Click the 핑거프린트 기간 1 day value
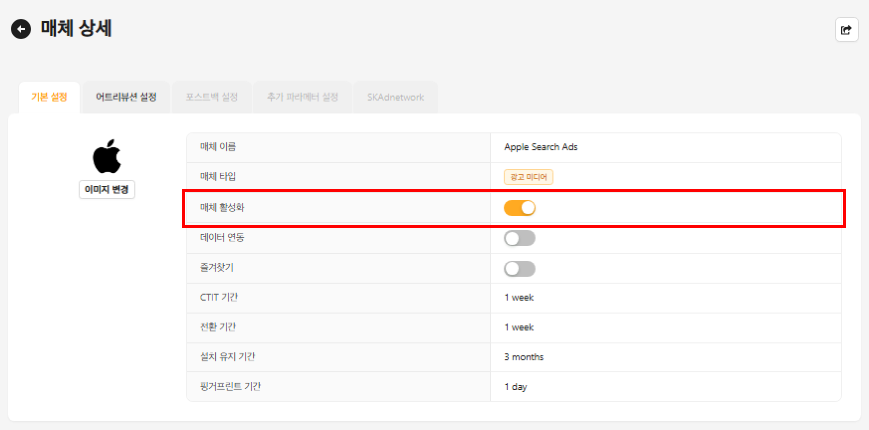869x430 pixels. click(515, 387)
